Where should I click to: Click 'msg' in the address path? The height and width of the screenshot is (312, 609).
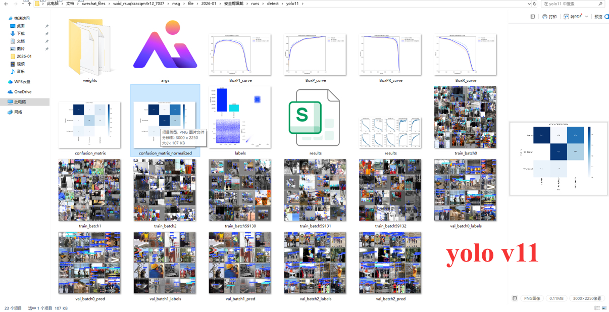point(176,4)
